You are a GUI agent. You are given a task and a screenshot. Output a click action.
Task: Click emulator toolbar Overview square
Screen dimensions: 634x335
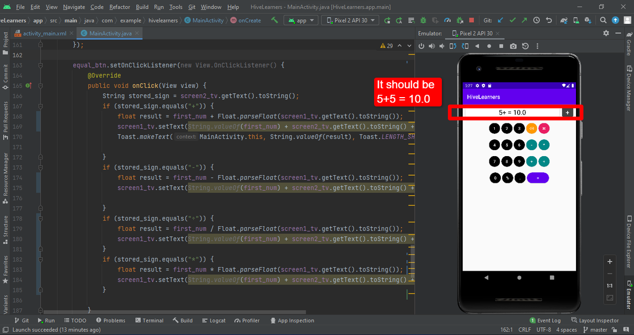click(x=501, y=46)
